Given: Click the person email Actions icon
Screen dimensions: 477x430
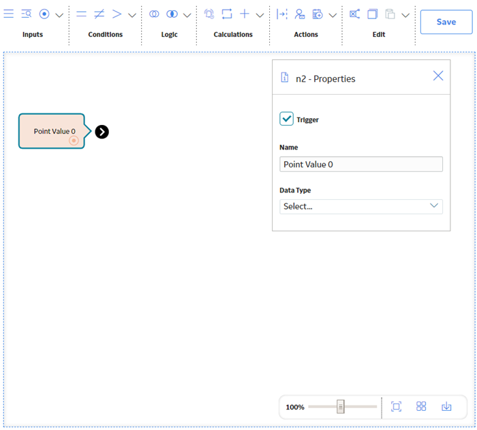Looking at the screenshot, I should 300,14.
